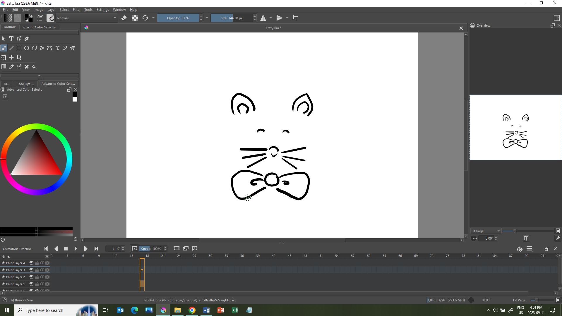
Task: Select the Multibrush tool
Action: point(72,48)
